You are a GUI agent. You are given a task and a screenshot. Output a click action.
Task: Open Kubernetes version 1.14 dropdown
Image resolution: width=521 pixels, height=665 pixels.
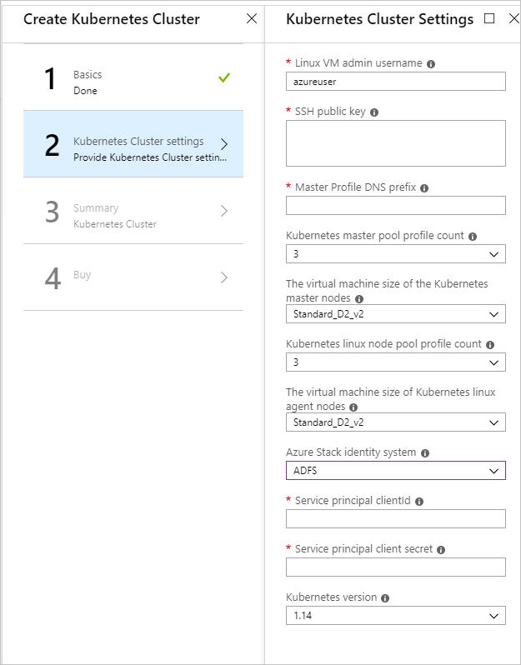pyautogui.click(x=395, y=616)
